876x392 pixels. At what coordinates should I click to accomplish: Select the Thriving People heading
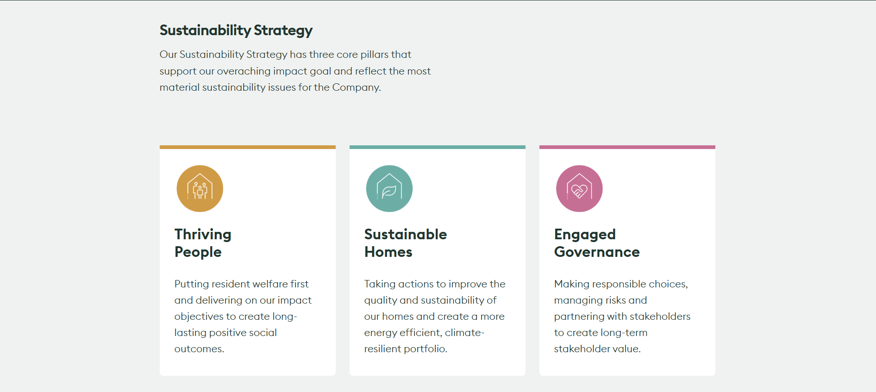[203, 243]
